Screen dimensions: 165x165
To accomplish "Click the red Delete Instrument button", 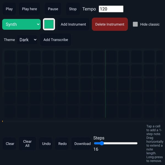I will 110,24.
